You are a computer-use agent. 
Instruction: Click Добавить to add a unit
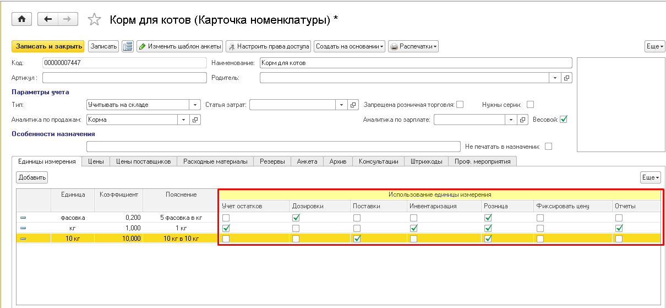point(32,177)
